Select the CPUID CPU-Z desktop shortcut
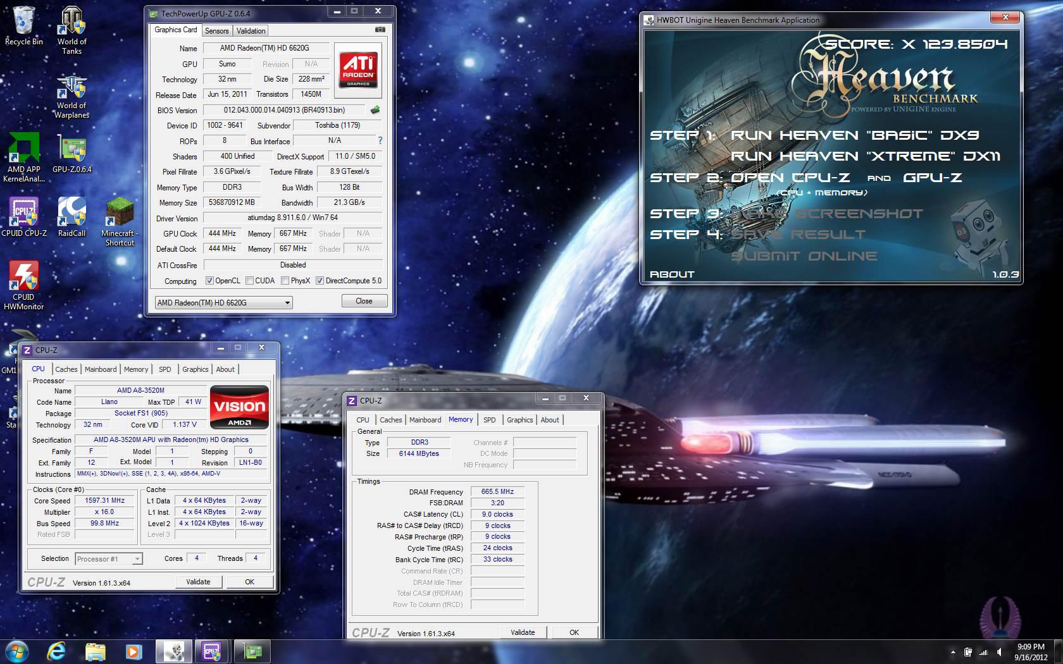 [x=24, y=217]
